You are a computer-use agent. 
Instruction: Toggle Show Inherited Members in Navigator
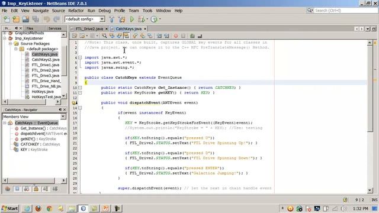pyautogui.click(x=8, y=189)
